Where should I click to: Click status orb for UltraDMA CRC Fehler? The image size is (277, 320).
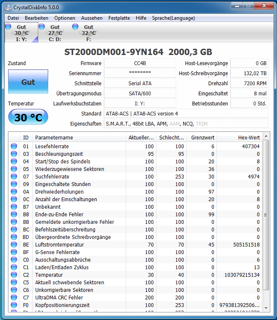coord(14,297)
